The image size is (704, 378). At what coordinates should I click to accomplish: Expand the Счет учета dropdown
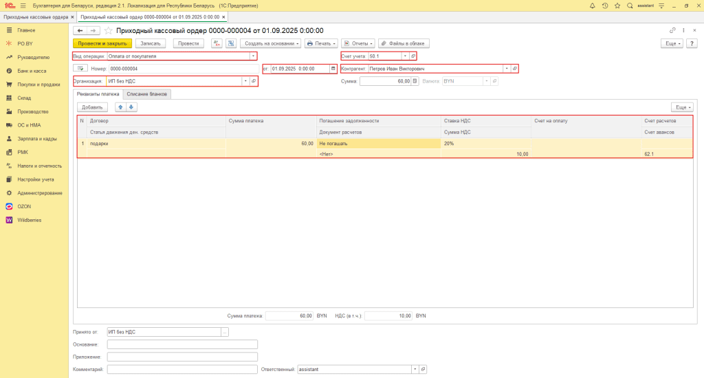(405, 56)
